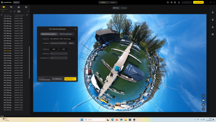Viewport: 216px width, 122px height.
Task: Sort by the Dateiname column header
Action: (7, 15)
